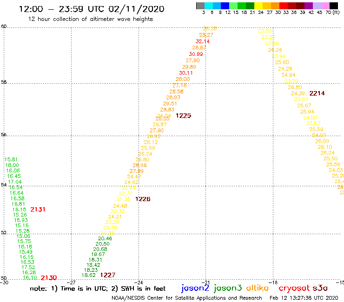This screenshot has height=302, width=344.
Task: Click the black legend swatch at scale end
Action: point(333,6)
